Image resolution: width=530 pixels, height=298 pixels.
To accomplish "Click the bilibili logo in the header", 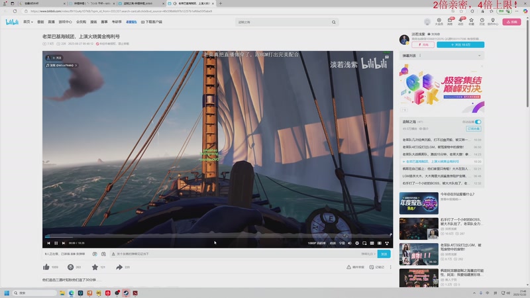I will coord(12,22).
